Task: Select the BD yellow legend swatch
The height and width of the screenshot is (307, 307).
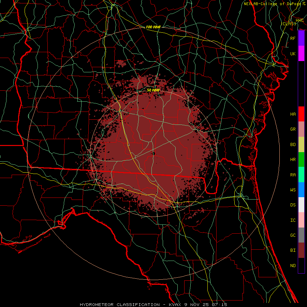Action: [301, 145]
